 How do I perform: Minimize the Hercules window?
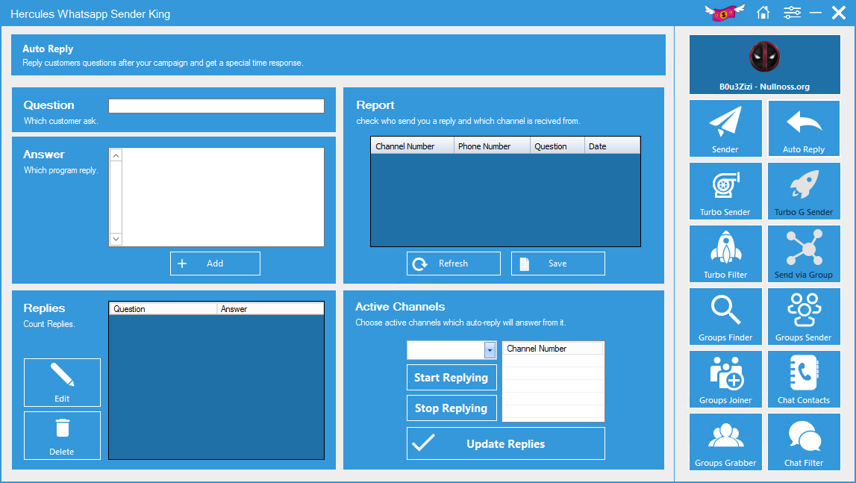pos(816,13)
